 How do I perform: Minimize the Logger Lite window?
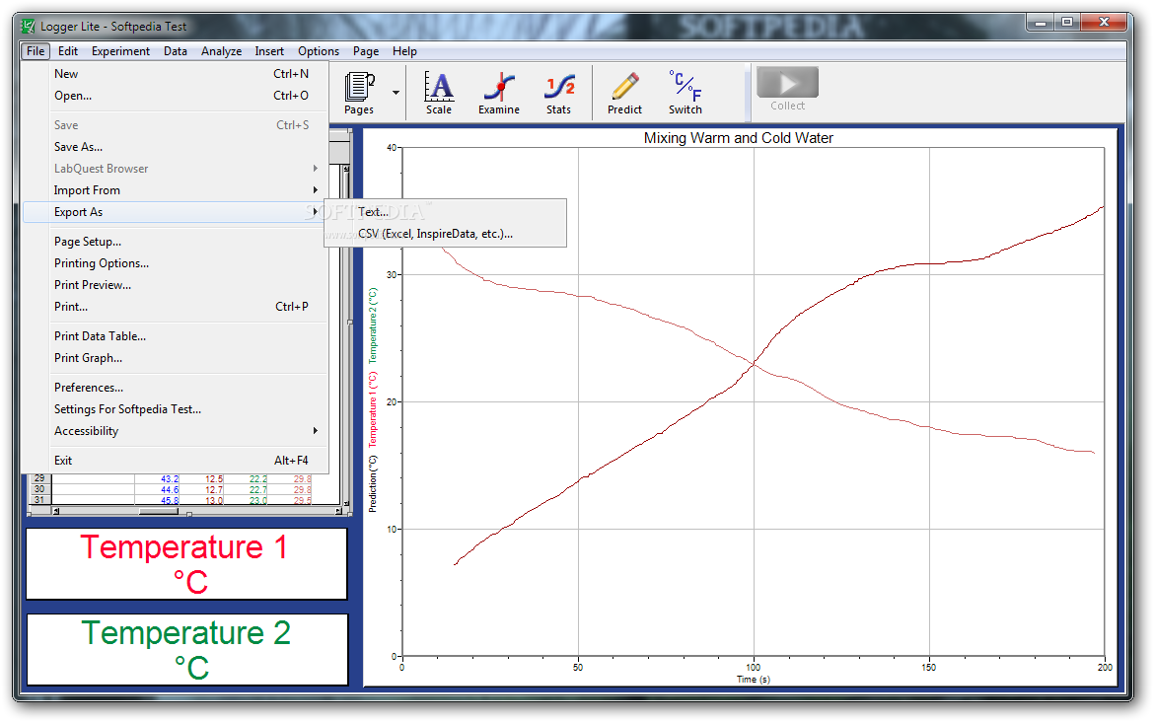(1041, 22)
